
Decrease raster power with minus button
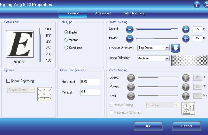[x=129, y=39]
